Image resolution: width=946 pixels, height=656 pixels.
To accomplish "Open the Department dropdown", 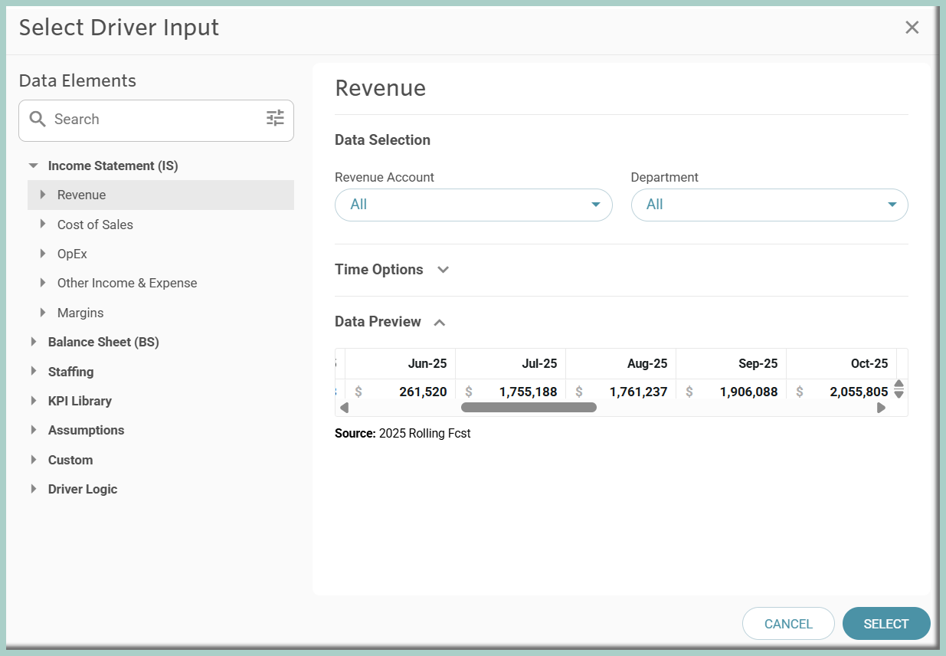I will 769,205.
